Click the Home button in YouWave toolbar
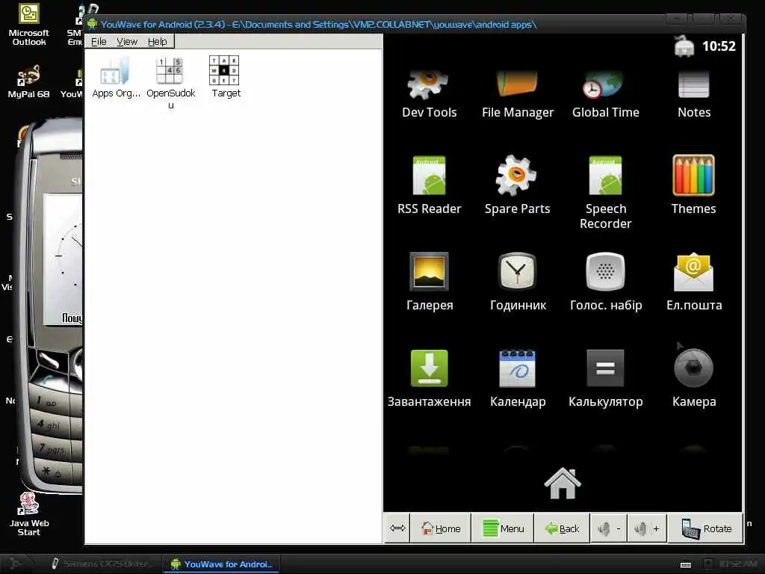 [441, 528]
